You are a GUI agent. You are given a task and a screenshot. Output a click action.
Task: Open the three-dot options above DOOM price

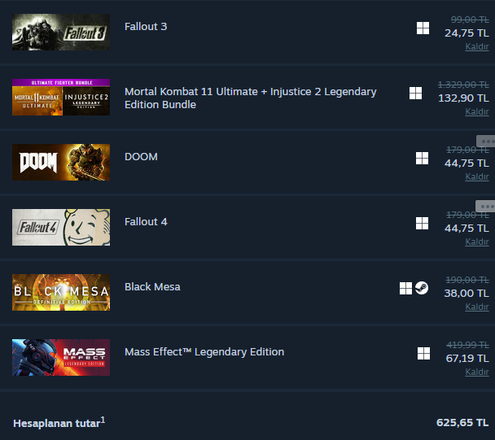pyautogui.click(x=486, y=142)
